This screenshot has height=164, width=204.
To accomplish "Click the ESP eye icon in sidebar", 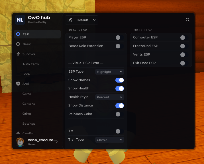I will point(18,34).
